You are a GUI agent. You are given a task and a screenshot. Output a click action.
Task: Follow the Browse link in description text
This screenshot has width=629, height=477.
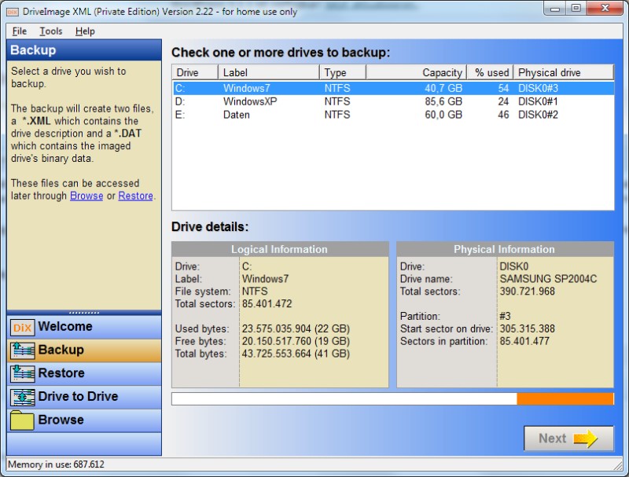(86, 196)
